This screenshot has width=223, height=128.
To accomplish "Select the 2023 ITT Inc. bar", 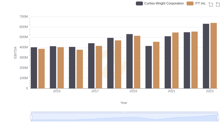I will [x=214, y=56].
